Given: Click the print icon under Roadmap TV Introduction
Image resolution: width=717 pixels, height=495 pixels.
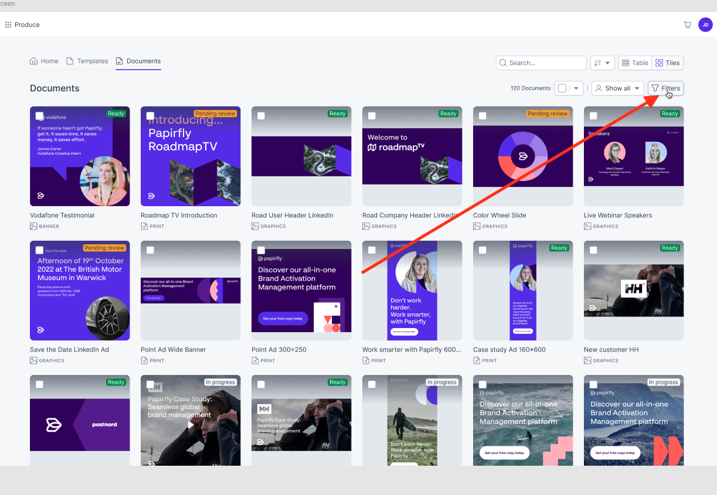Looking at the screenshot, I should pos(144,226).
